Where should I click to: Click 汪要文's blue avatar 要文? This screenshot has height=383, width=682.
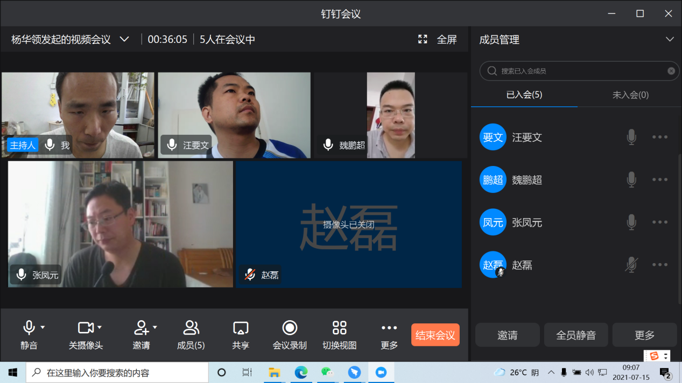493,137
